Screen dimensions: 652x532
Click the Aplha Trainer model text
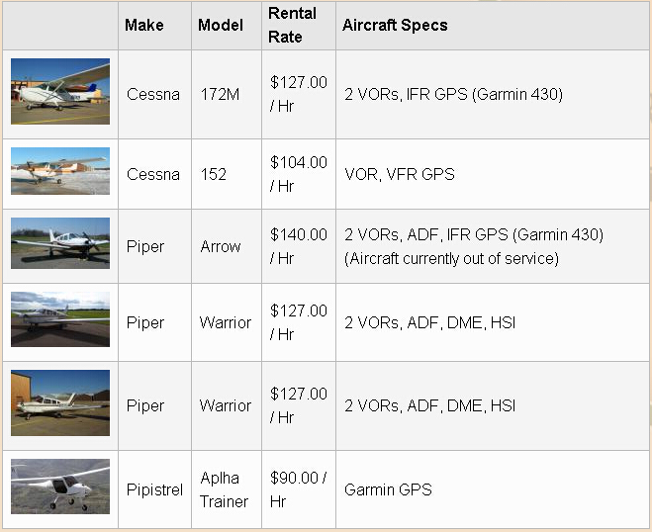225,489
